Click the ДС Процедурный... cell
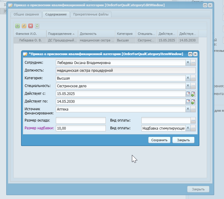This screenshot has width=224, height=199. pyautogui.click(x=62, y=40)
